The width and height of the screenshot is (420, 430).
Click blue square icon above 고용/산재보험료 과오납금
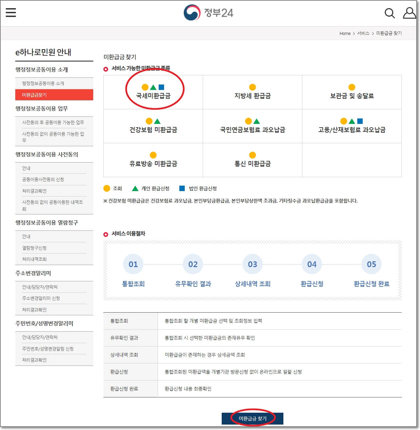point(360,121)
